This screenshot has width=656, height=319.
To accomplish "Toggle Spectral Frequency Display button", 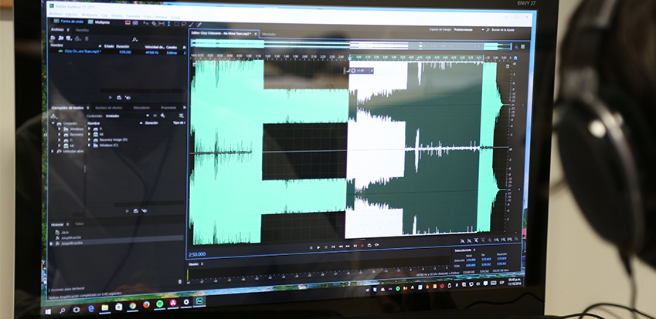I will point(127,23).
